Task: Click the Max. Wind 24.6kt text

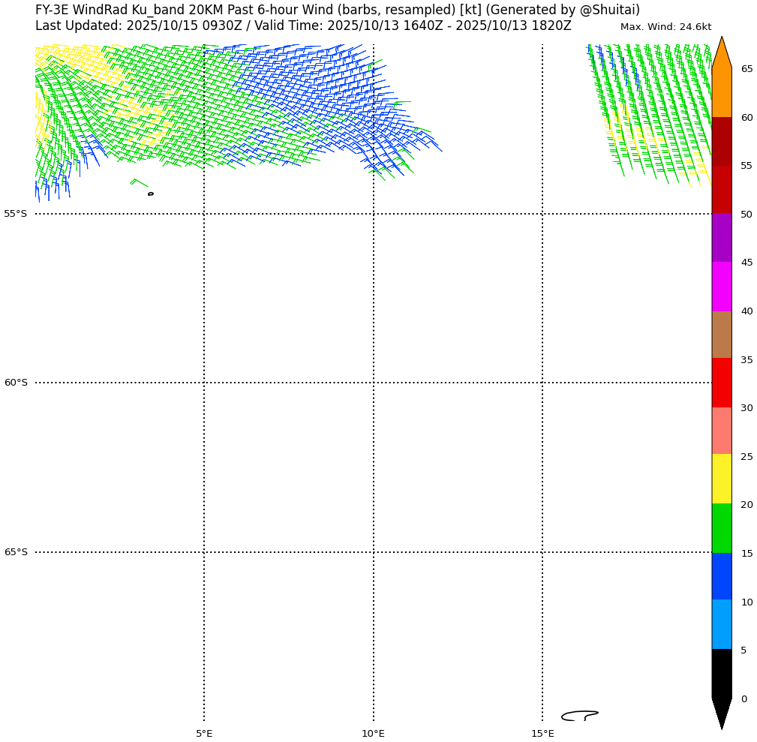Action: (665, 27)
